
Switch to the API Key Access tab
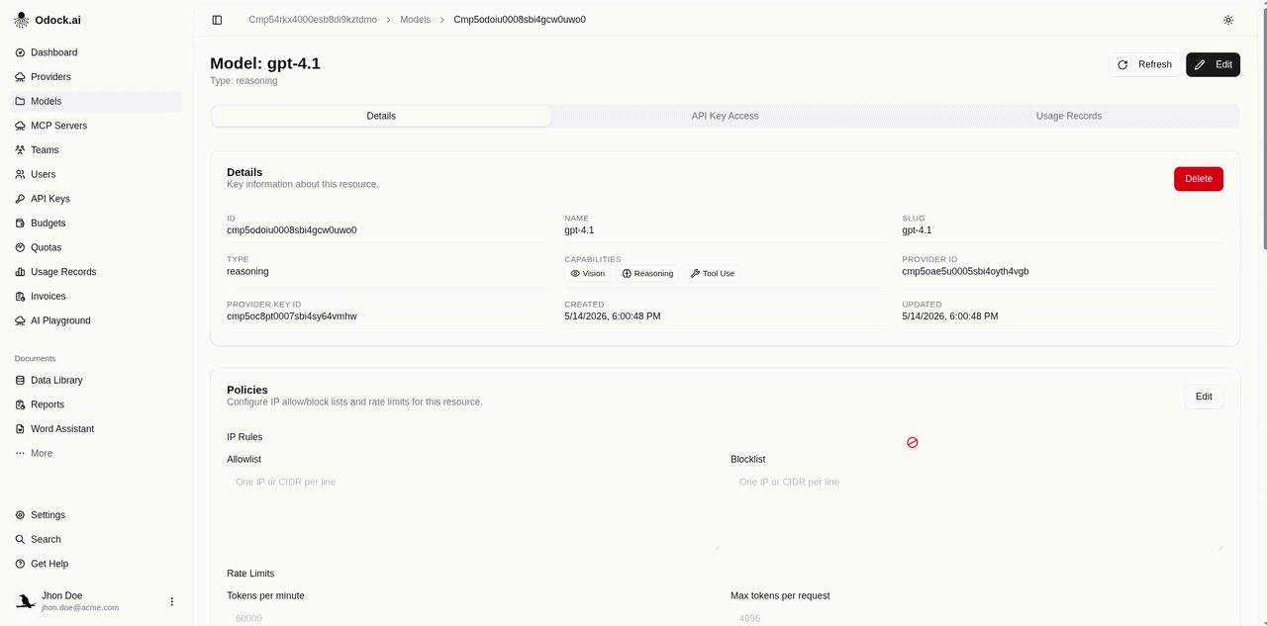[x=725, y=116]
